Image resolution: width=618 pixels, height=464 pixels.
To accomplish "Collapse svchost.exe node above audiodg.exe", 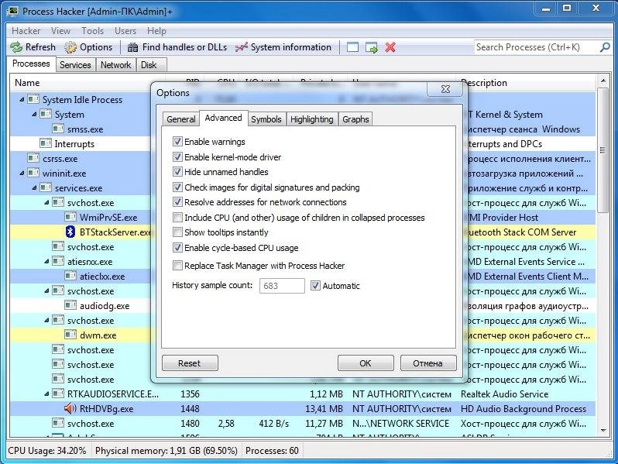I will [46, 291].
